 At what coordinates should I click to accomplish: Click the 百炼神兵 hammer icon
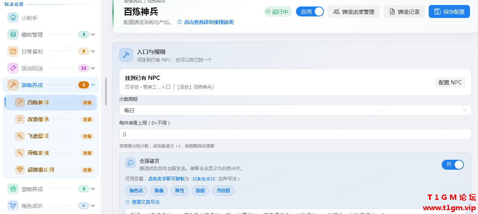(20, 102)
